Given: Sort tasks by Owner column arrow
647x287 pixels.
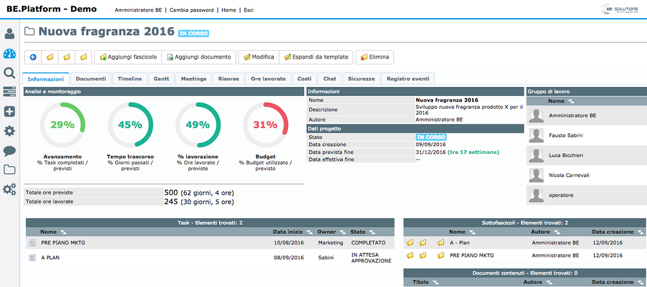Looking at the screenshot, I should 342,232.
